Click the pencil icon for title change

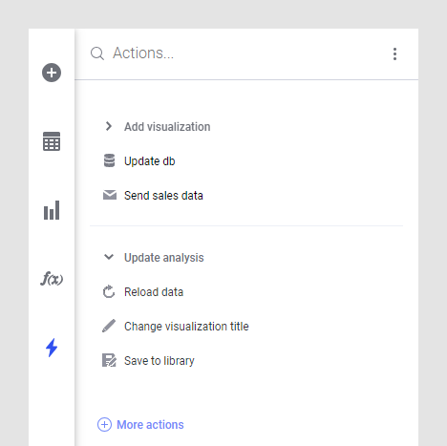coord(109,326)
